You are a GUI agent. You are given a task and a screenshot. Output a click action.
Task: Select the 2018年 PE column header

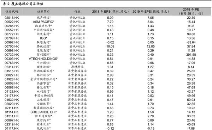(x=191, y=12)
